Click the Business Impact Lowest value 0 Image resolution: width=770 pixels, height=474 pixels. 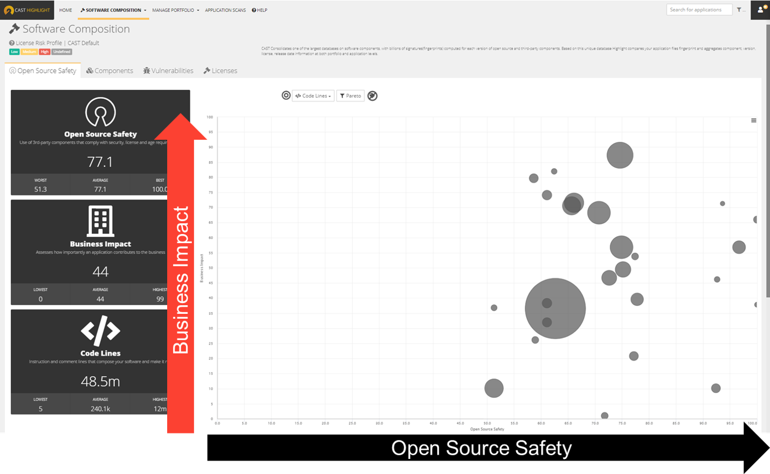pyautogui.click(x=40, y=299)
